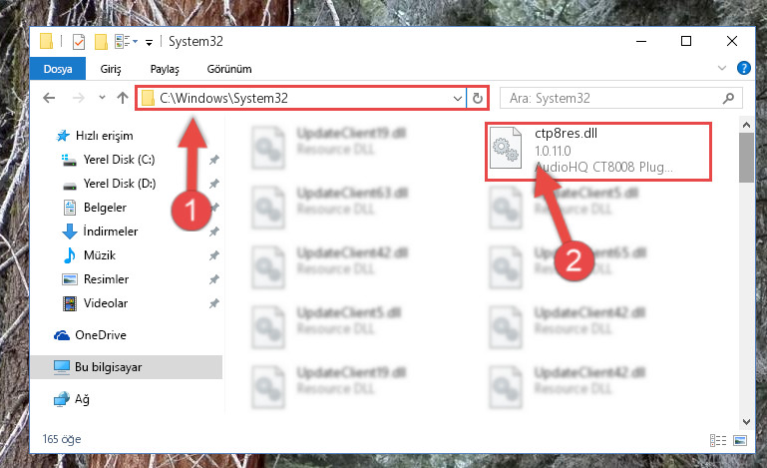The width and height of the screenshot is (767, 468).
Task: Open İndirmeler in the sidebar
Action: [x=111, y=232]
